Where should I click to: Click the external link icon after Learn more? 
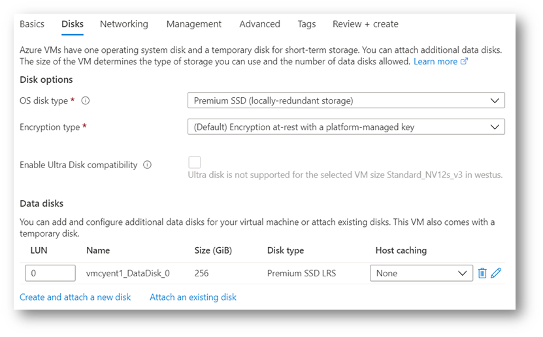coord(465,61)
